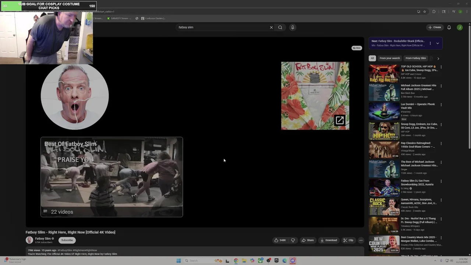Dislike the video with thumbs down
The height and width of the screenshot is (265, 471).
pos(293,240)
